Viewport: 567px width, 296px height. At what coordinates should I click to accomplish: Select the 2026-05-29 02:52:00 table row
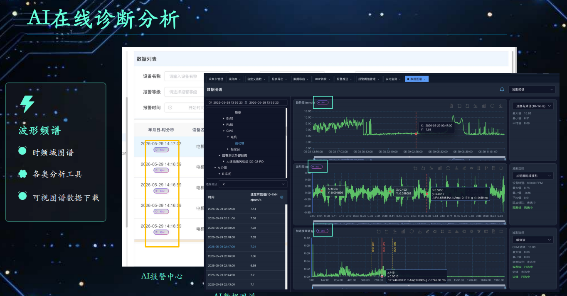tap(246, 209)
